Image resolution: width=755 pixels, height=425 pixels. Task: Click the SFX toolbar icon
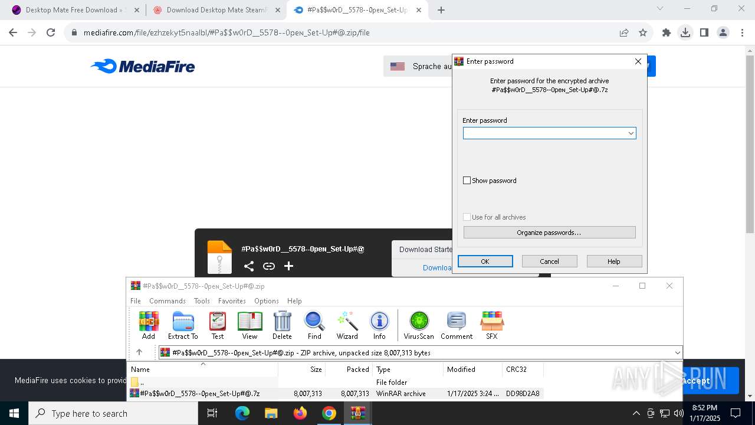[492, 325]
